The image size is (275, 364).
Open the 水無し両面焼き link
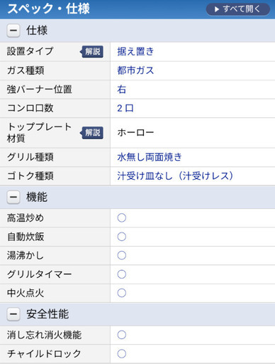[150, 157]
